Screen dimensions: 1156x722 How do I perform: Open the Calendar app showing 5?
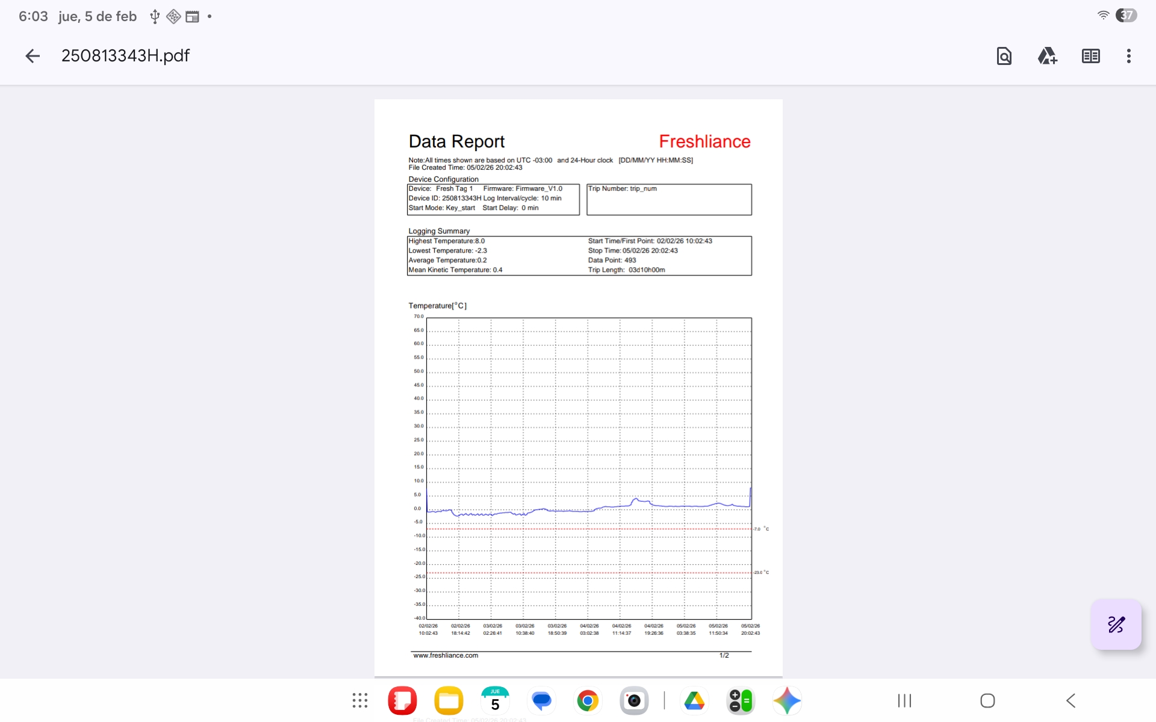pos(495,700)
